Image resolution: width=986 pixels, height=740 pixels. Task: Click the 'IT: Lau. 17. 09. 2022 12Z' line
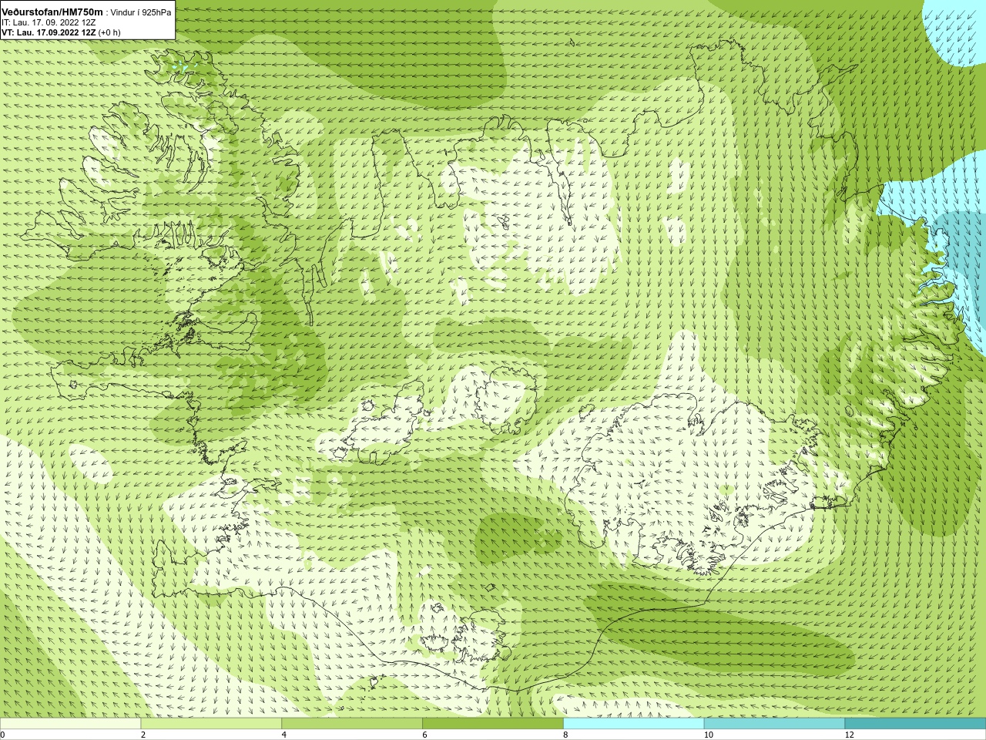click(49, 22)
